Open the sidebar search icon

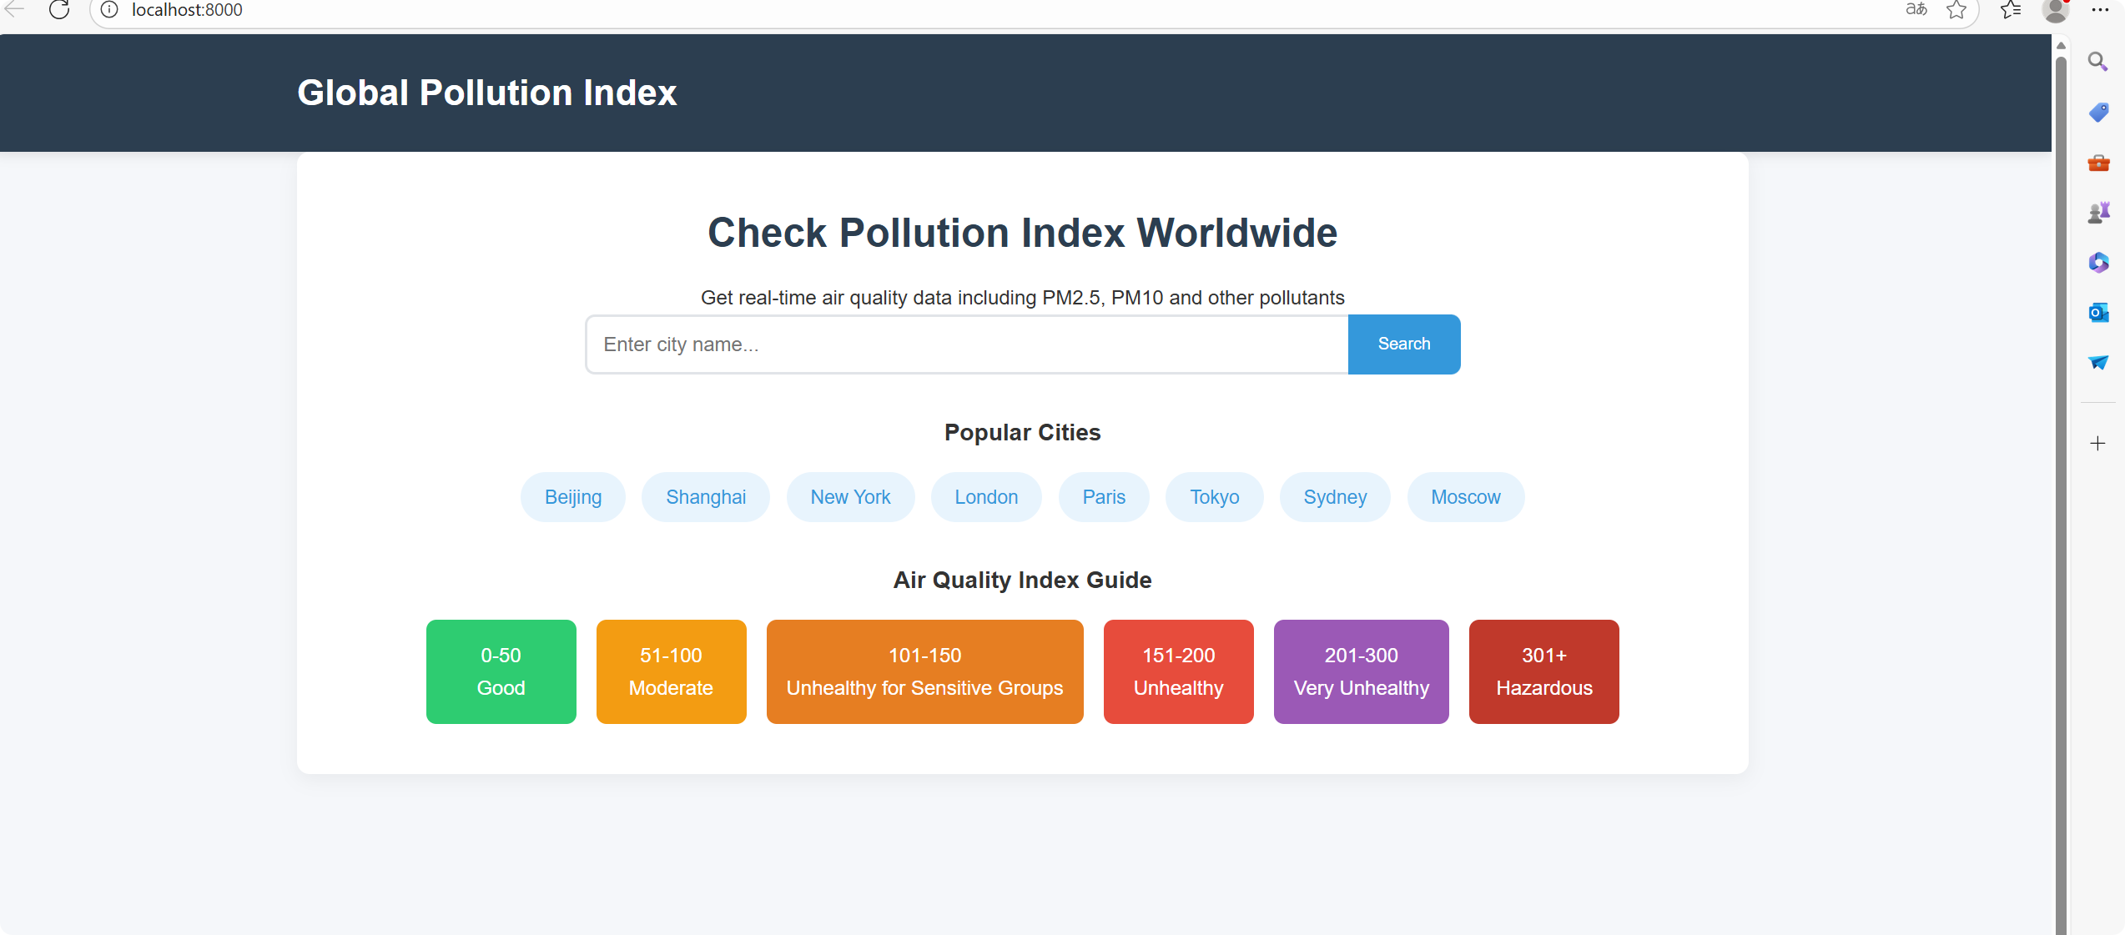2097,62
